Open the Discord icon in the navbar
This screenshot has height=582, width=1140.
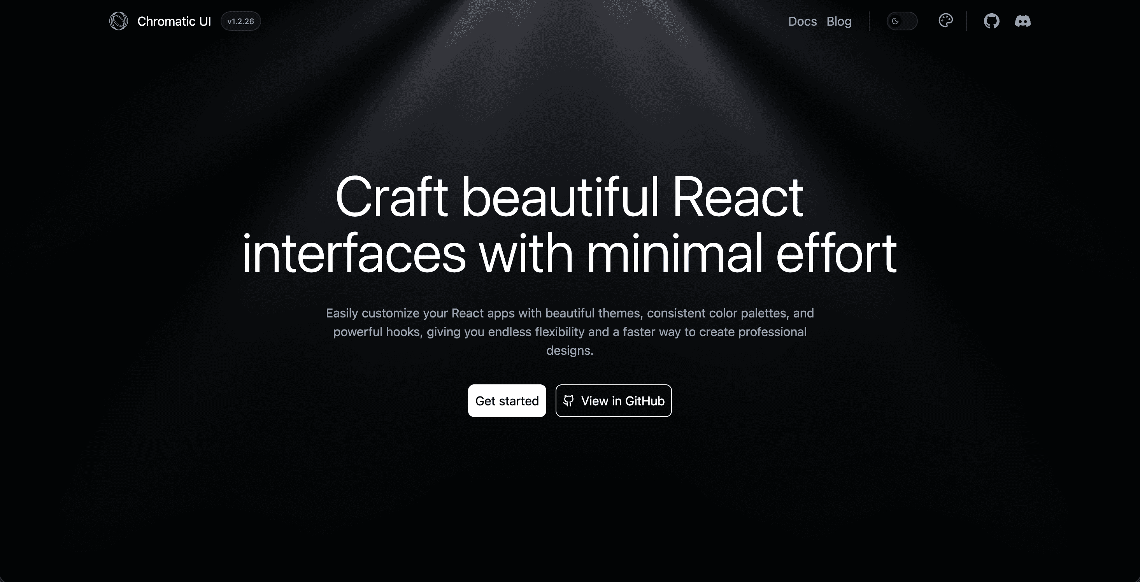pos(1022,21)
